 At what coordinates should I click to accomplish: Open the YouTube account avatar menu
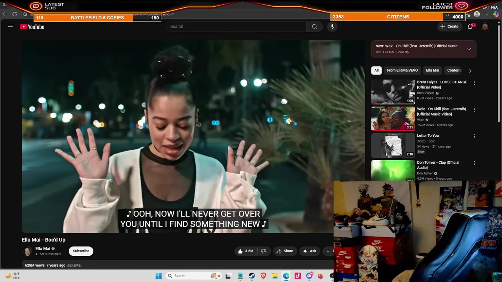click(485, 27)
